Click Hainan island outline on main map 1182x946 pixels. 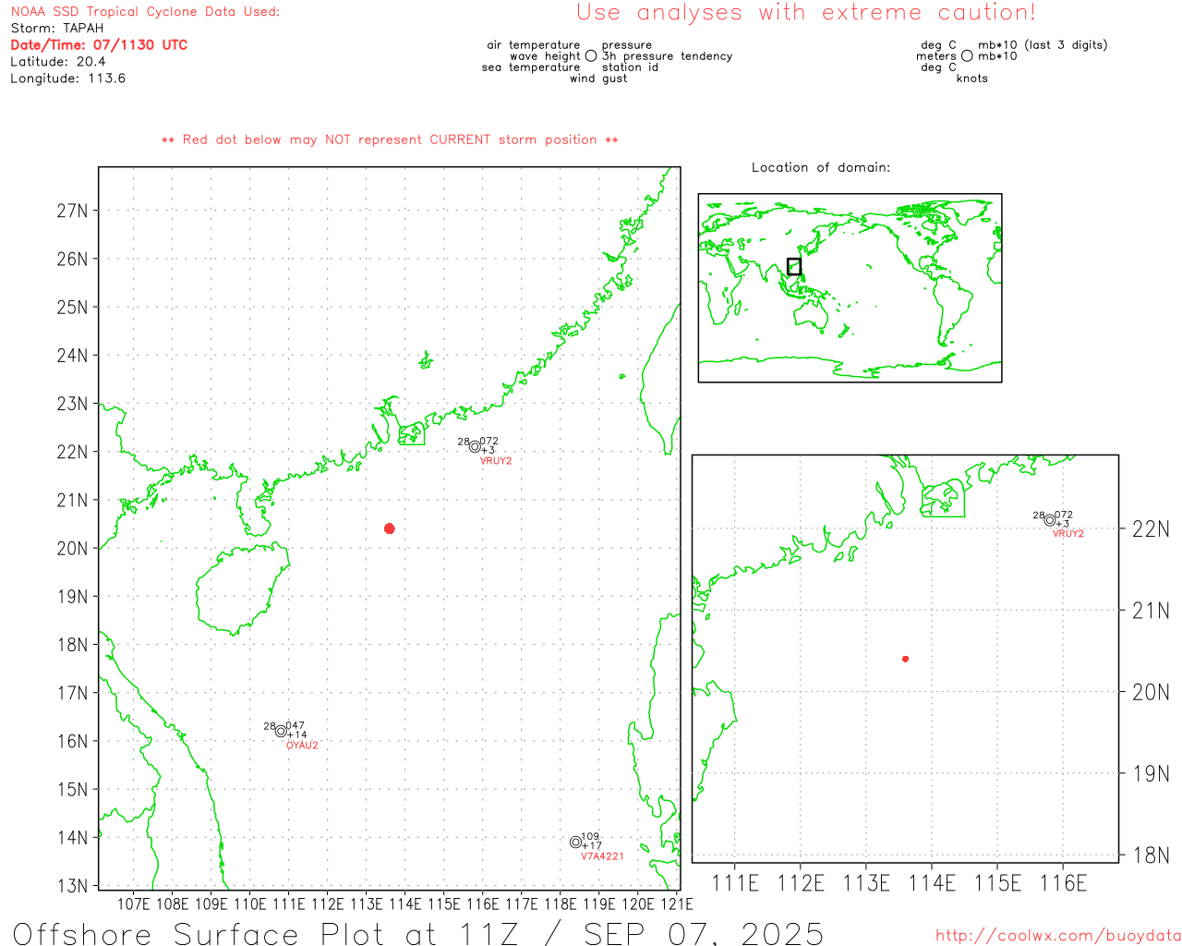pos(242,588)
